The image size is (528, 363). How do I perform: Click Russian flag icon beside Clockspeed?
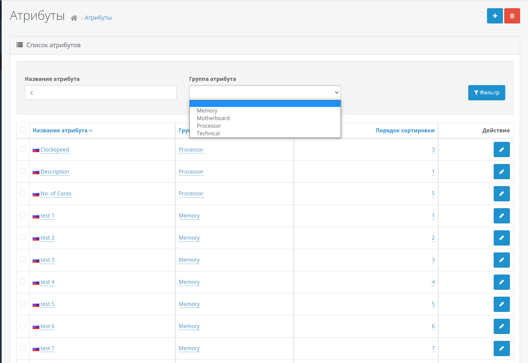36,150
